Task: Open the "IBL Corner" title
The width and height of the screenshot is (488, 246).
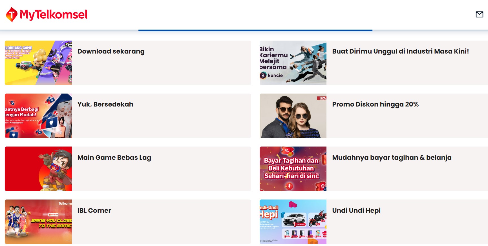Action: pyautogui.click(x=94, y=210)
